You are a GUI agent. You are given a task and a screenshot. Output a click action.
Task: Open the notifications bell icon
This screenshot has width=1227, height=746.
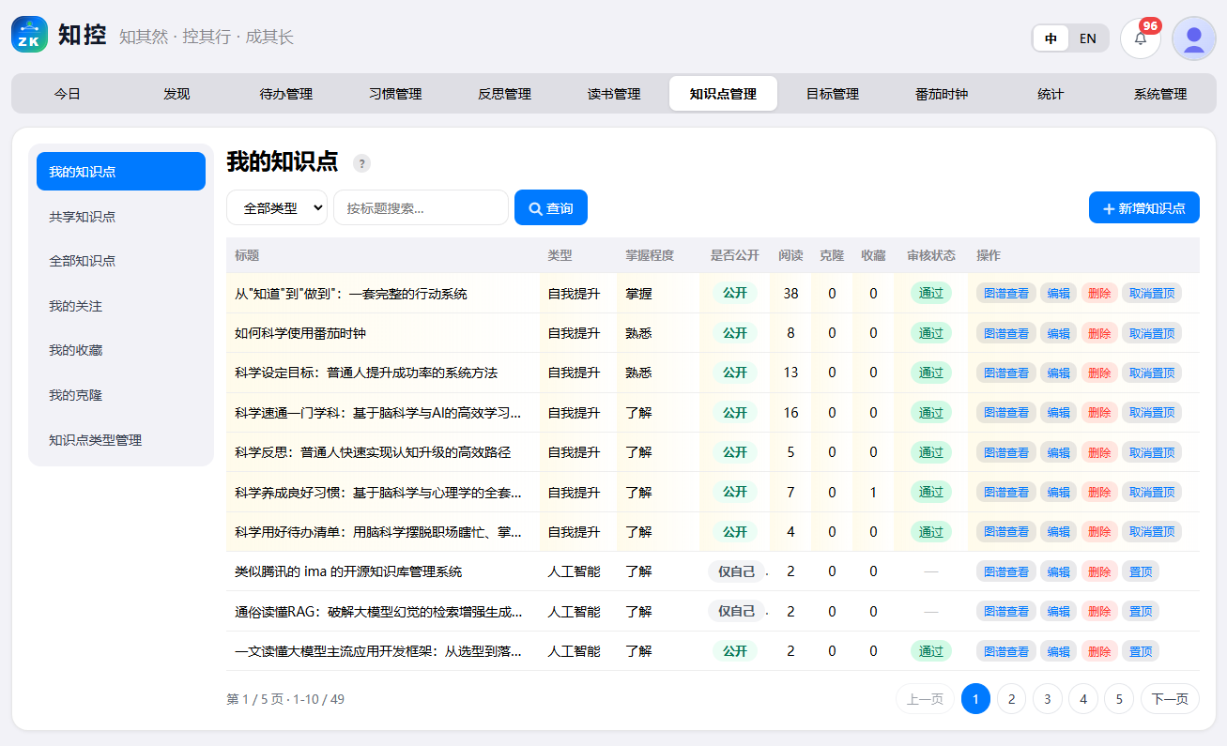(x=1141, y=38)
